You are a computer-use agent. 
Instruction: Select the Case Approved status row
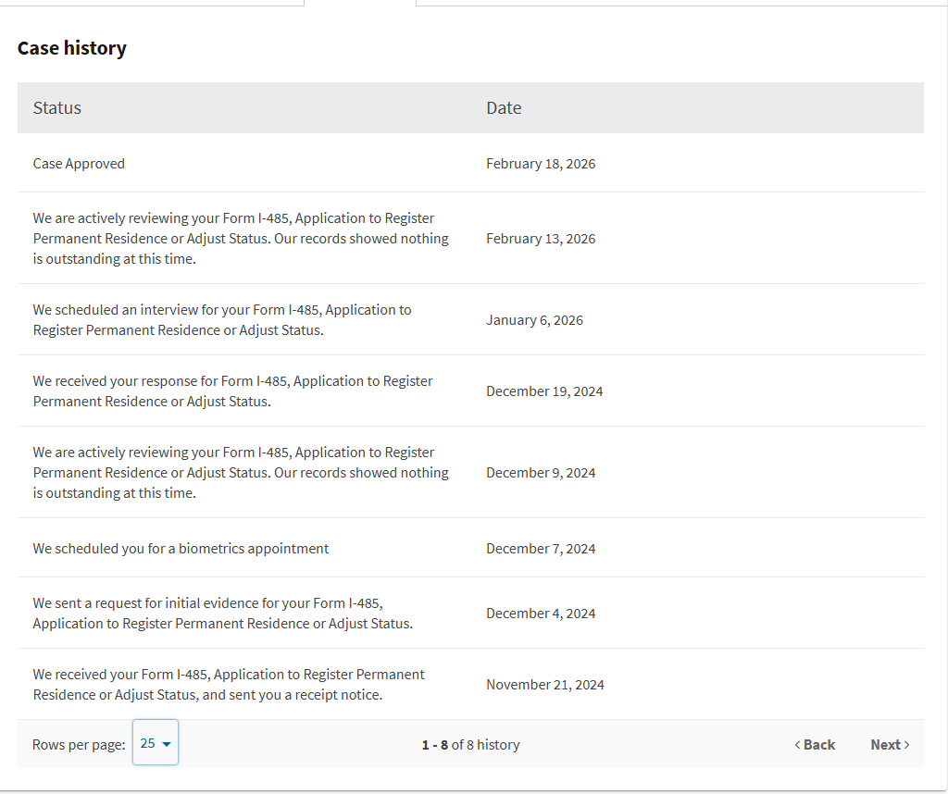click(79, 164)
